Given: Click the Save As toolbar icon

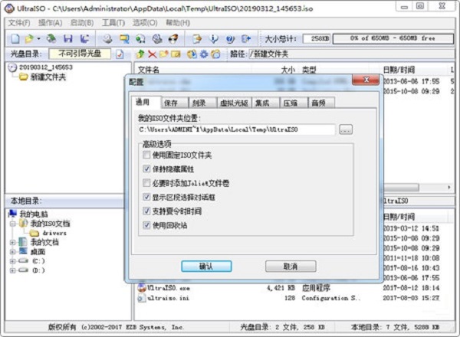Looking at the screenshot, I should (x=85, y=39).
